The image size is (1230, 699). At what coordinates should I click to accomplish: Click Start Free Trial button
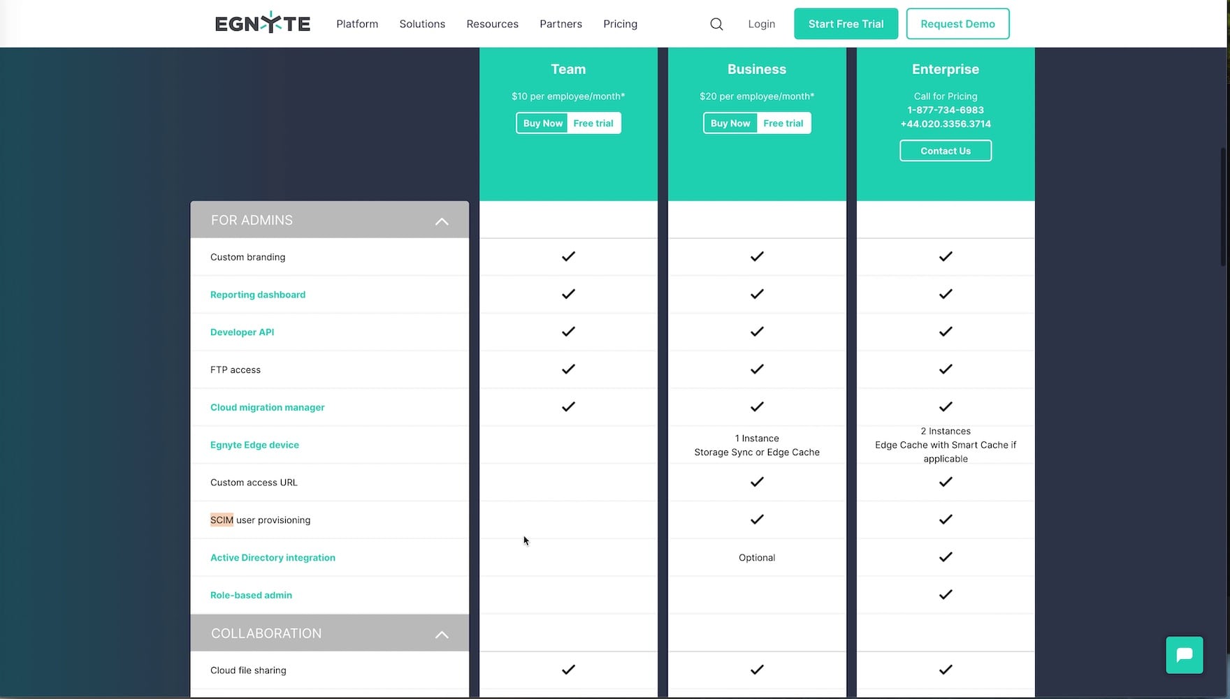(x=846, y=24)
